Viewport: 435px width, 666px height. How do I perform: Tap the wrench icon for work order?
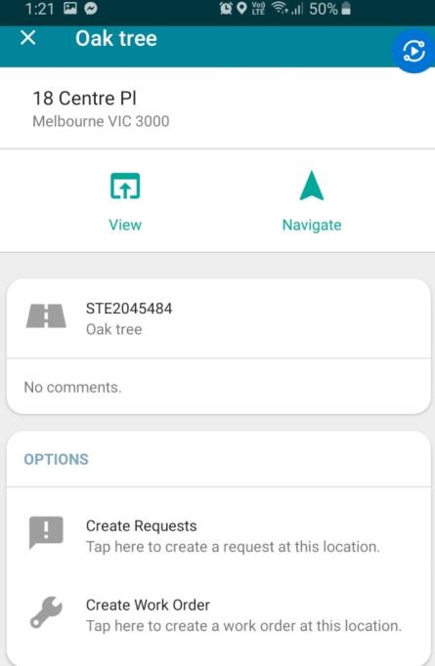(46, 612)
